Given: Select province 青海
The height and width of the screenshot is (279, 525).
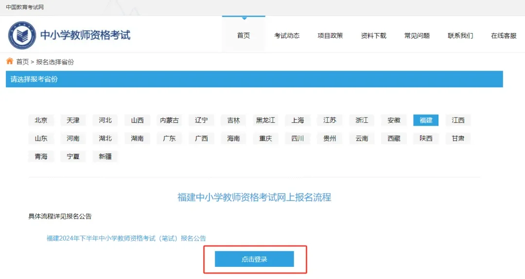Looking at the screenshot, I should pos(41,156).
